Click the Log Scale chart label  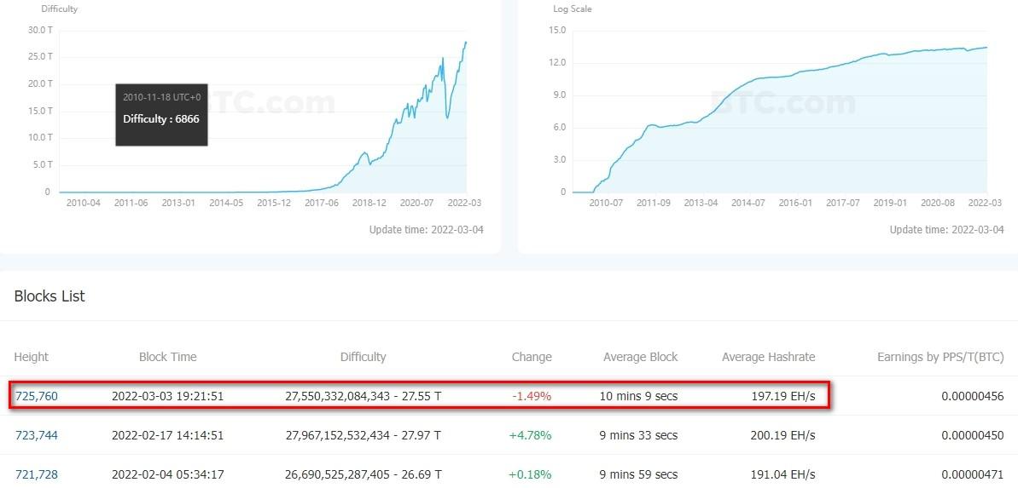(572, 9)
